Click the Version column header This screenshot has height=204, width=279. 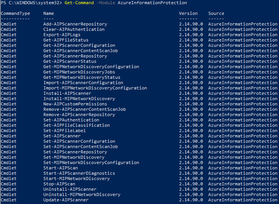coord(188,14)
